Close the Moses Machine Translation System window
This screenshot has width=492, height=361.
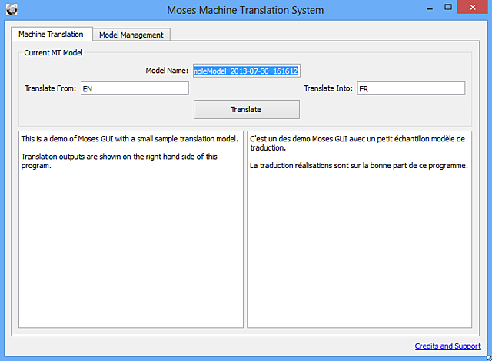point(473,7)
